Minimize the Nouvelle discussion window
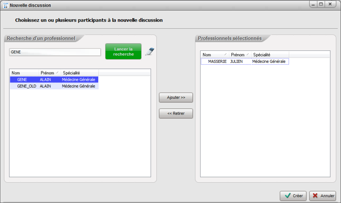 312,4
